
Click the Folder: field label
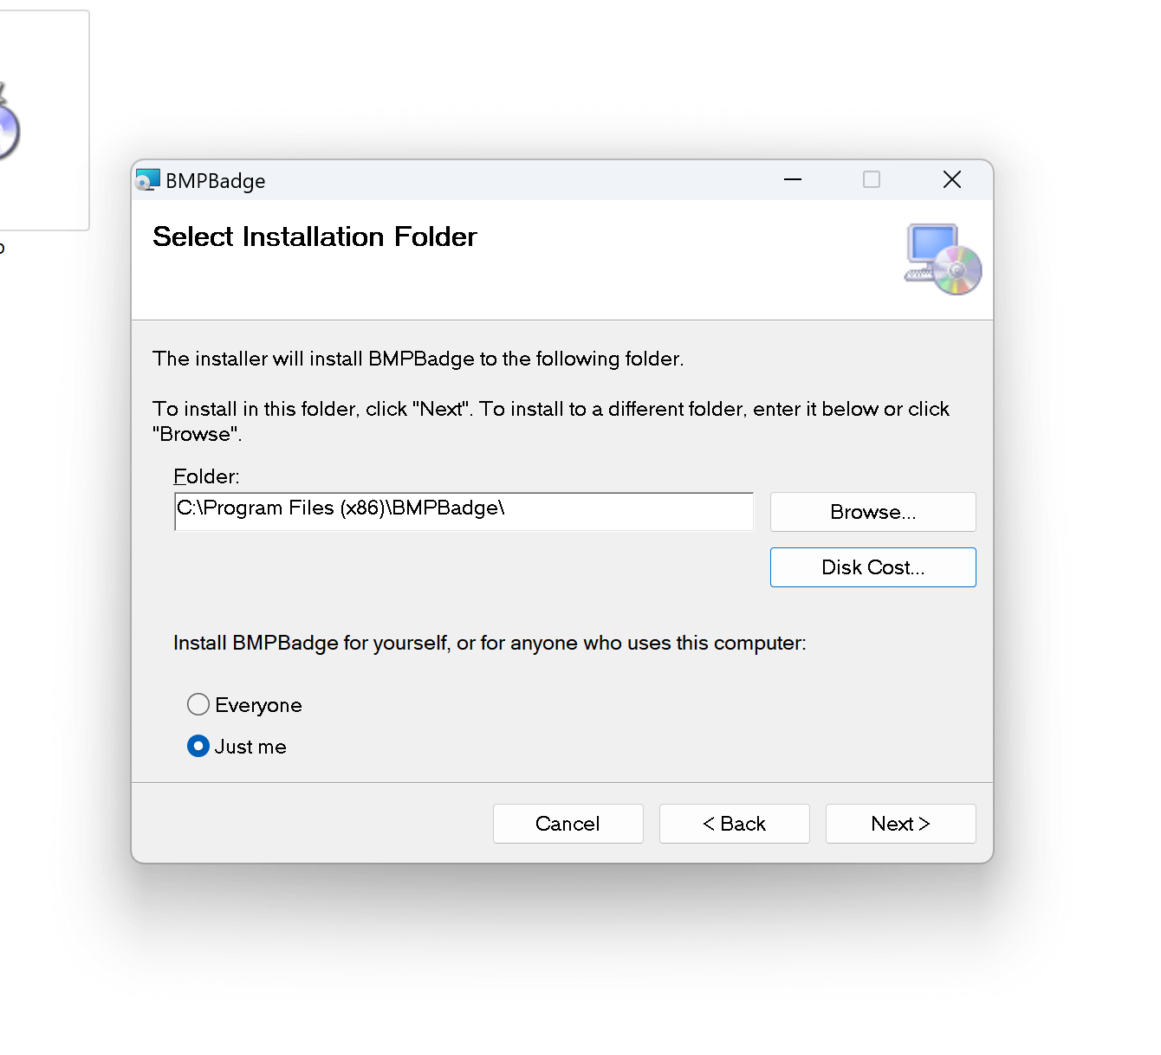pos(206,476)
